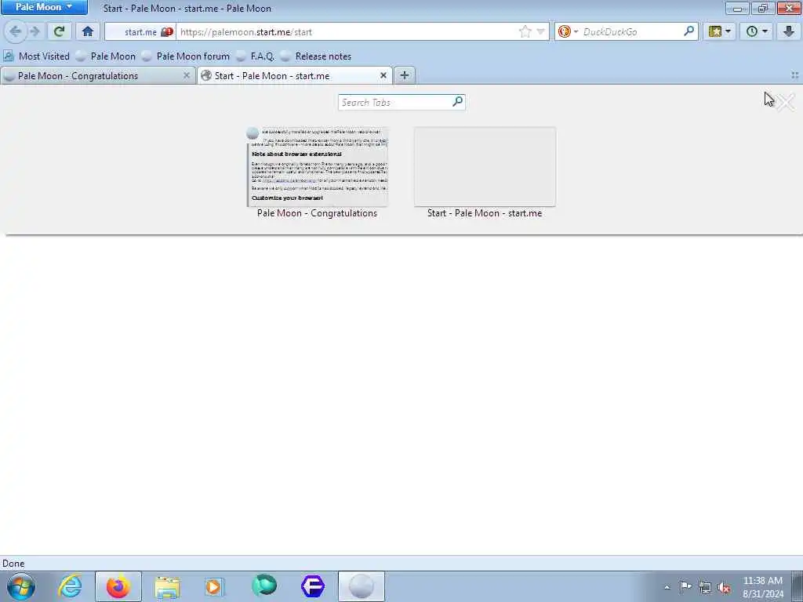Open the DuckDuckGo search engine selector

click(568, 31)
